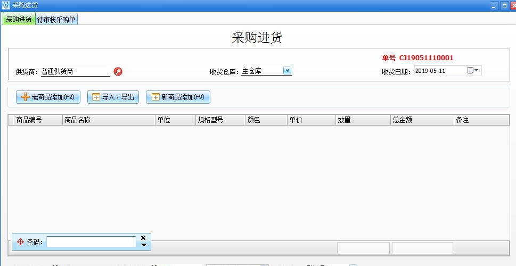This screenshot has width=516, height=266.
Task: Close the 条码 barcode panel
Action: [143, 238]
